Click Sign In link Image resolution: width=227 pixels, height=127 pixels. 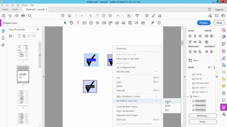(x=219, y=10)
